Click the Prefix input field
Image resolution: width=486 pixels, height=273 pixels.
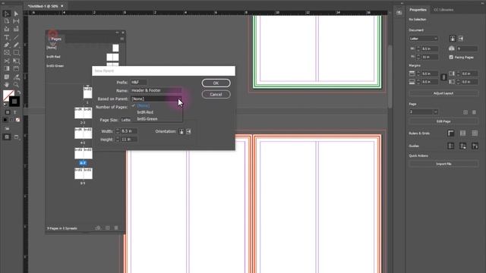(x=138, y=83)
